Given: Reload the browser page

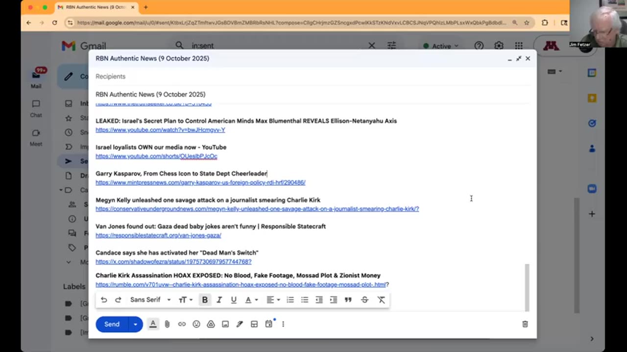Looking at the screenshot, I should click(54, 22).
